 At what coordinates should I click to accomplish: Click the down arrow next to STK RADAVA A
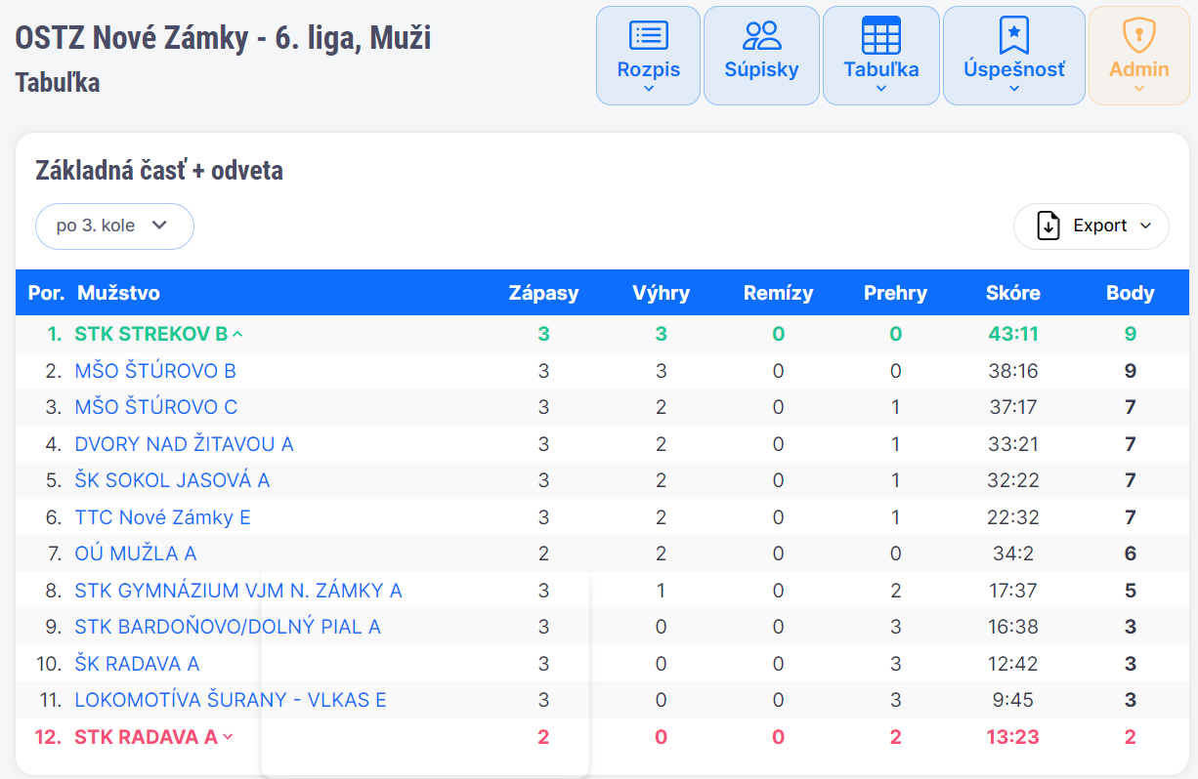(x=228, y=737)
